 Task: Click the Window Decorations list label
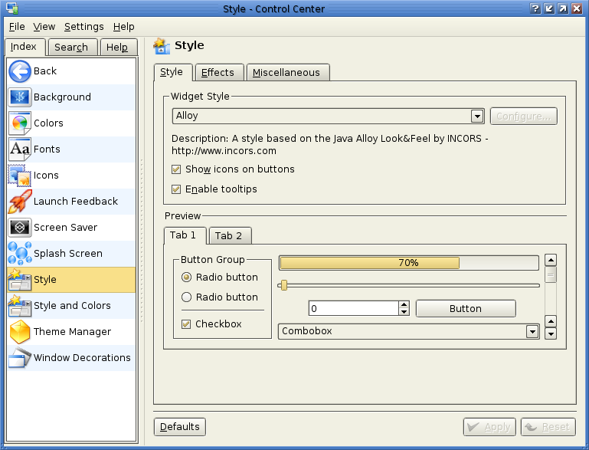(82, 358)
